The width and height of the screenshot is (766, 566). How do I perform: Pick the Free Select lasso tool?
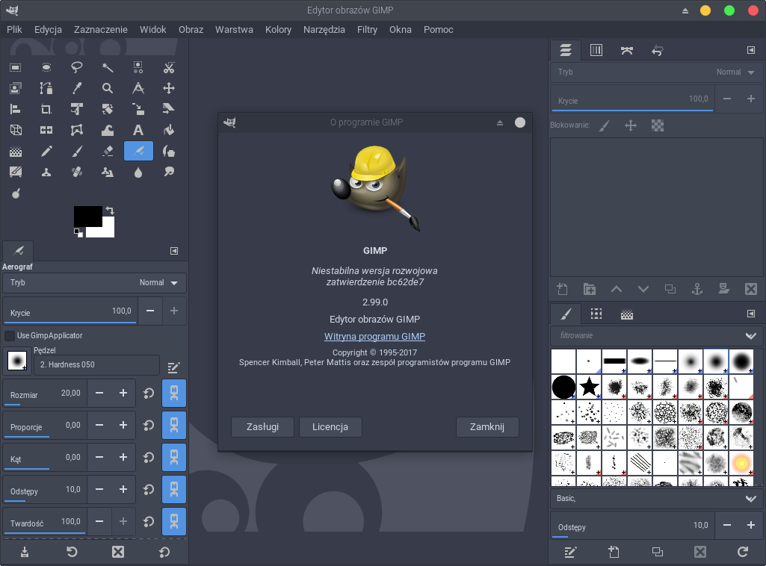77,67
